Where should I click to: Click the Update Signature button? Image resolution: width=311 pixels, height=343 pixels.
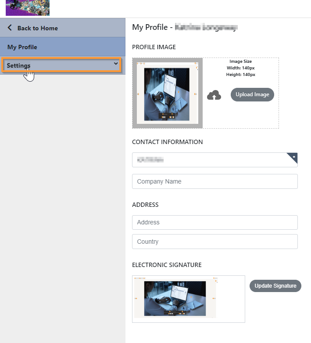[275, 286]
